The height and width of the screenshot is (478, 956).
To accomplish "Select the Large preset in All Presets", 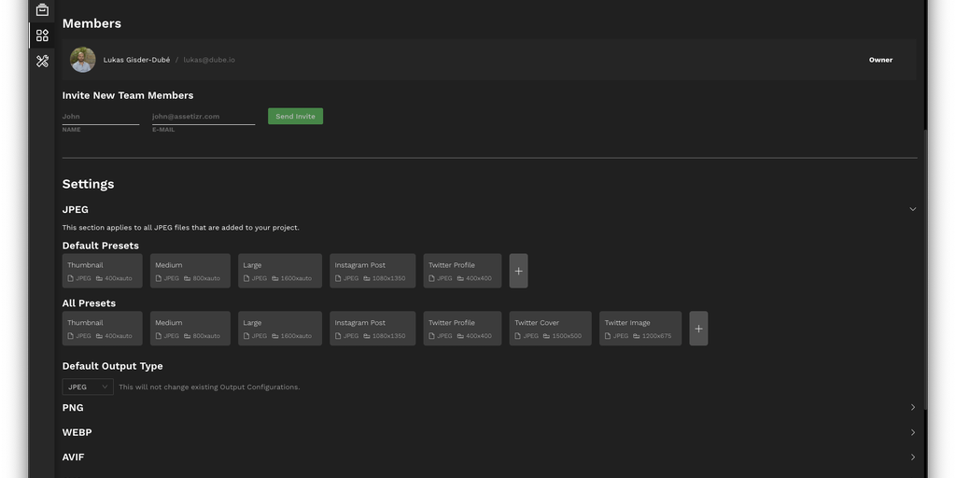I will coord(279,329).
